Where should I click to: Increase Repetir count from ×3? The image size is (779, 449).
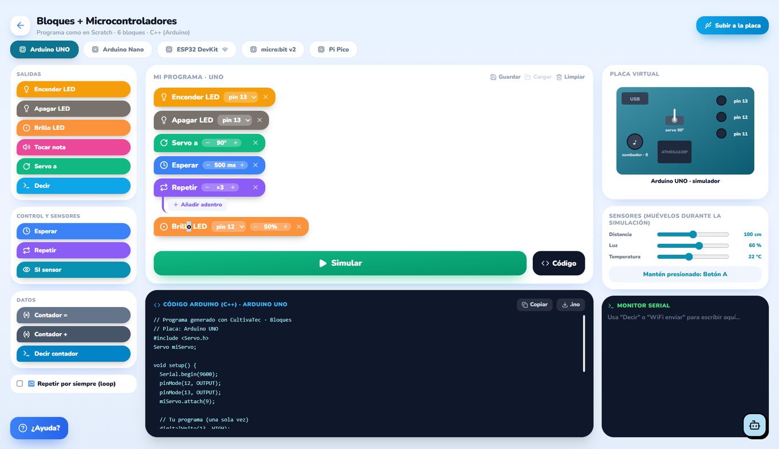[x=233, y=187]
